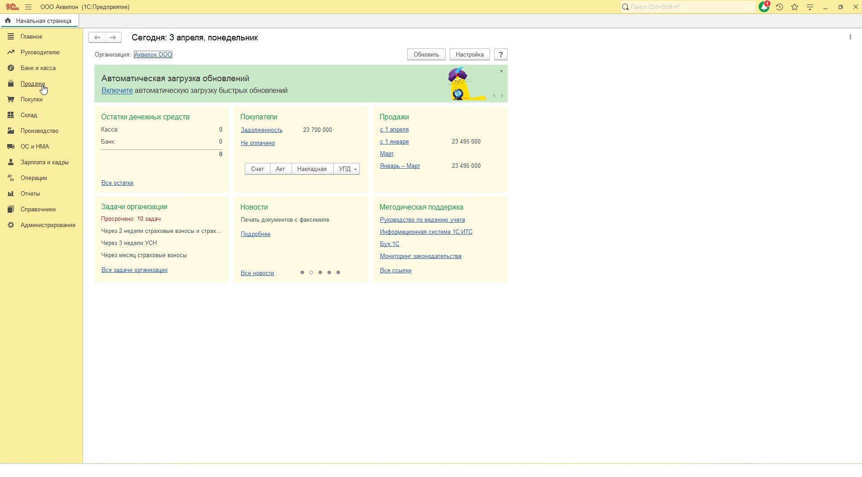Click the Покупки cart icon

(11, 99)
